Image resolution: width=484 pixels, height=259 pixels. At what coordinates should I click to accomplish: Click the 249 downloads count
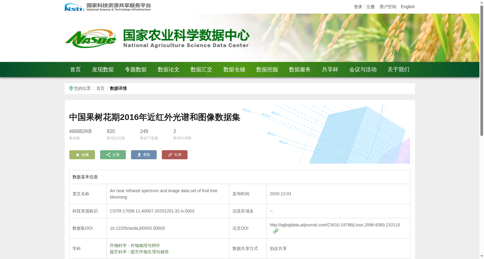pyautogui.click(x=144, y=131)
